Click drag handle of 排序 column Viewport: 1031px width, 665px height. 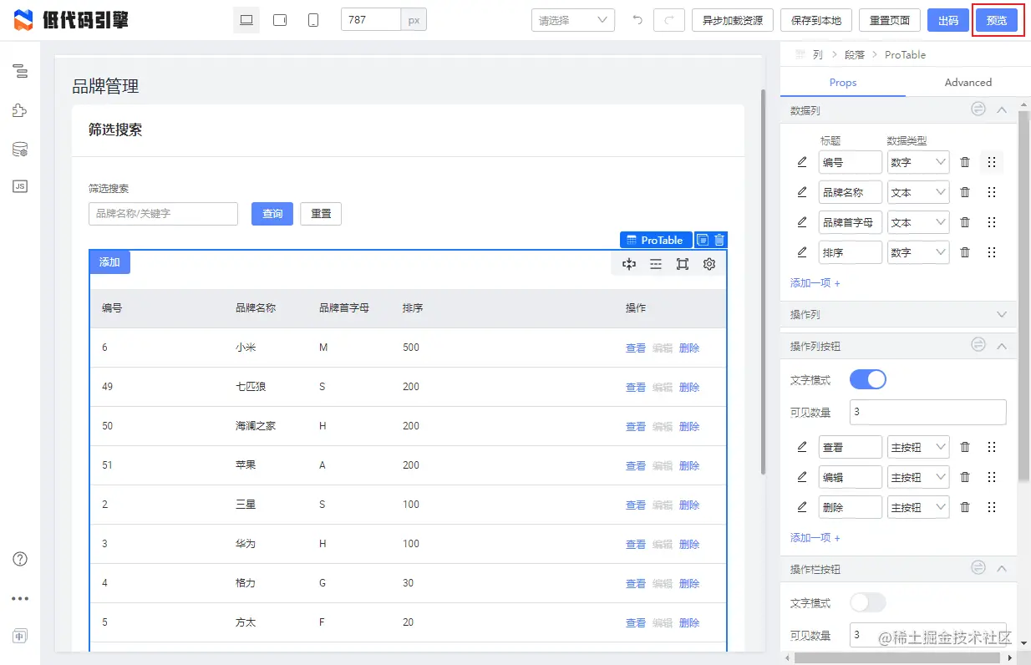992,252
